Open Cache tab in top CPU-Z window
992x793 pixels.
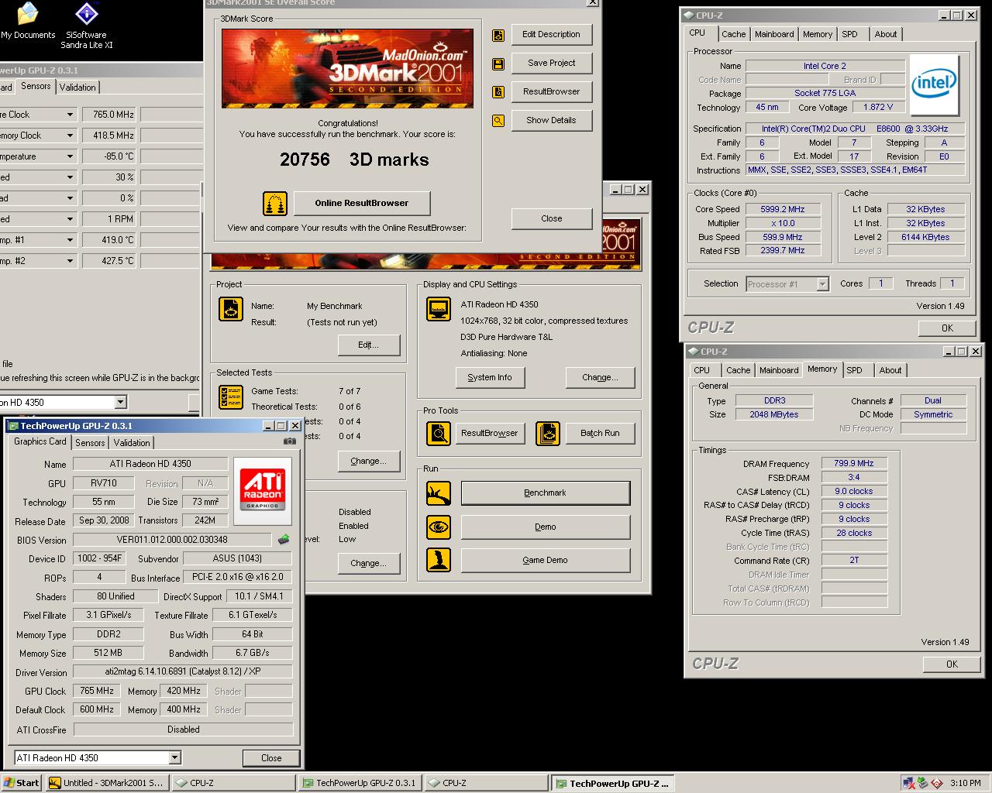click(x=733, y=34)
